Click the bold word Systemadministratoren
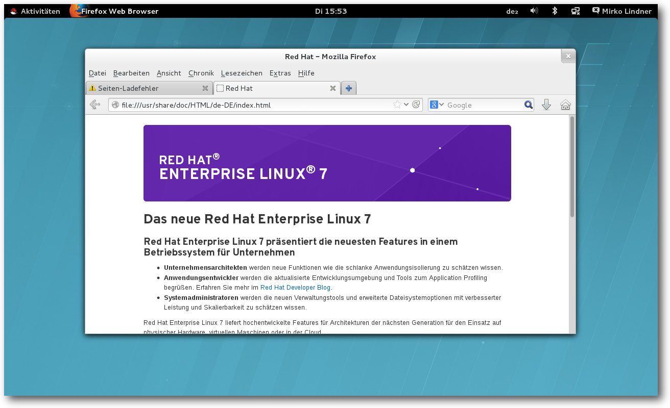Image resolution: width=670 pixels, height=408 pixels. (201, 298)
